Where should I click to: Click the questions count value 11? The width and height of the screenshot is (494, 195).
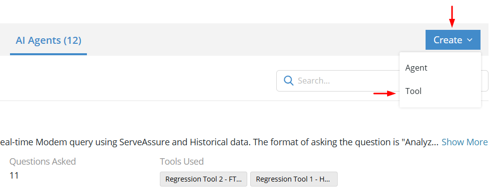tap(14, 175)
